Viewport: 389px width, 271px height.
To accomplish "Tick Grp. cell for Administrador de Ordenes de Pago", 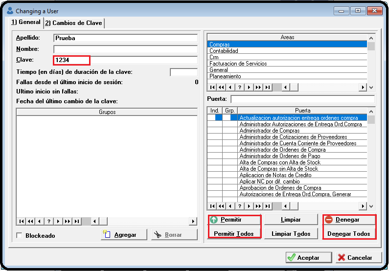I will (229, 156).
